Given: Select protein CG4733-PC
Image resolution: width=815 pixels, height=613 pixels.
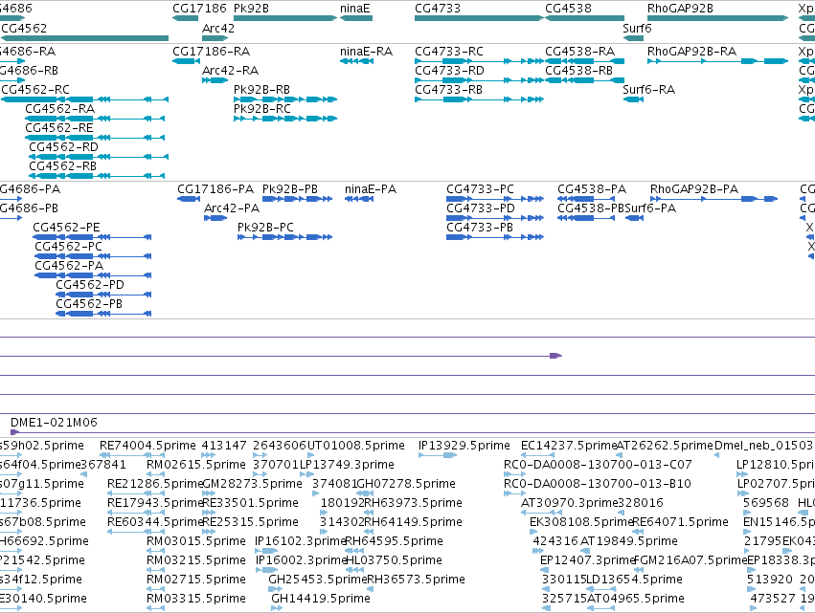Looking at the screenshot, I should 480,189.
